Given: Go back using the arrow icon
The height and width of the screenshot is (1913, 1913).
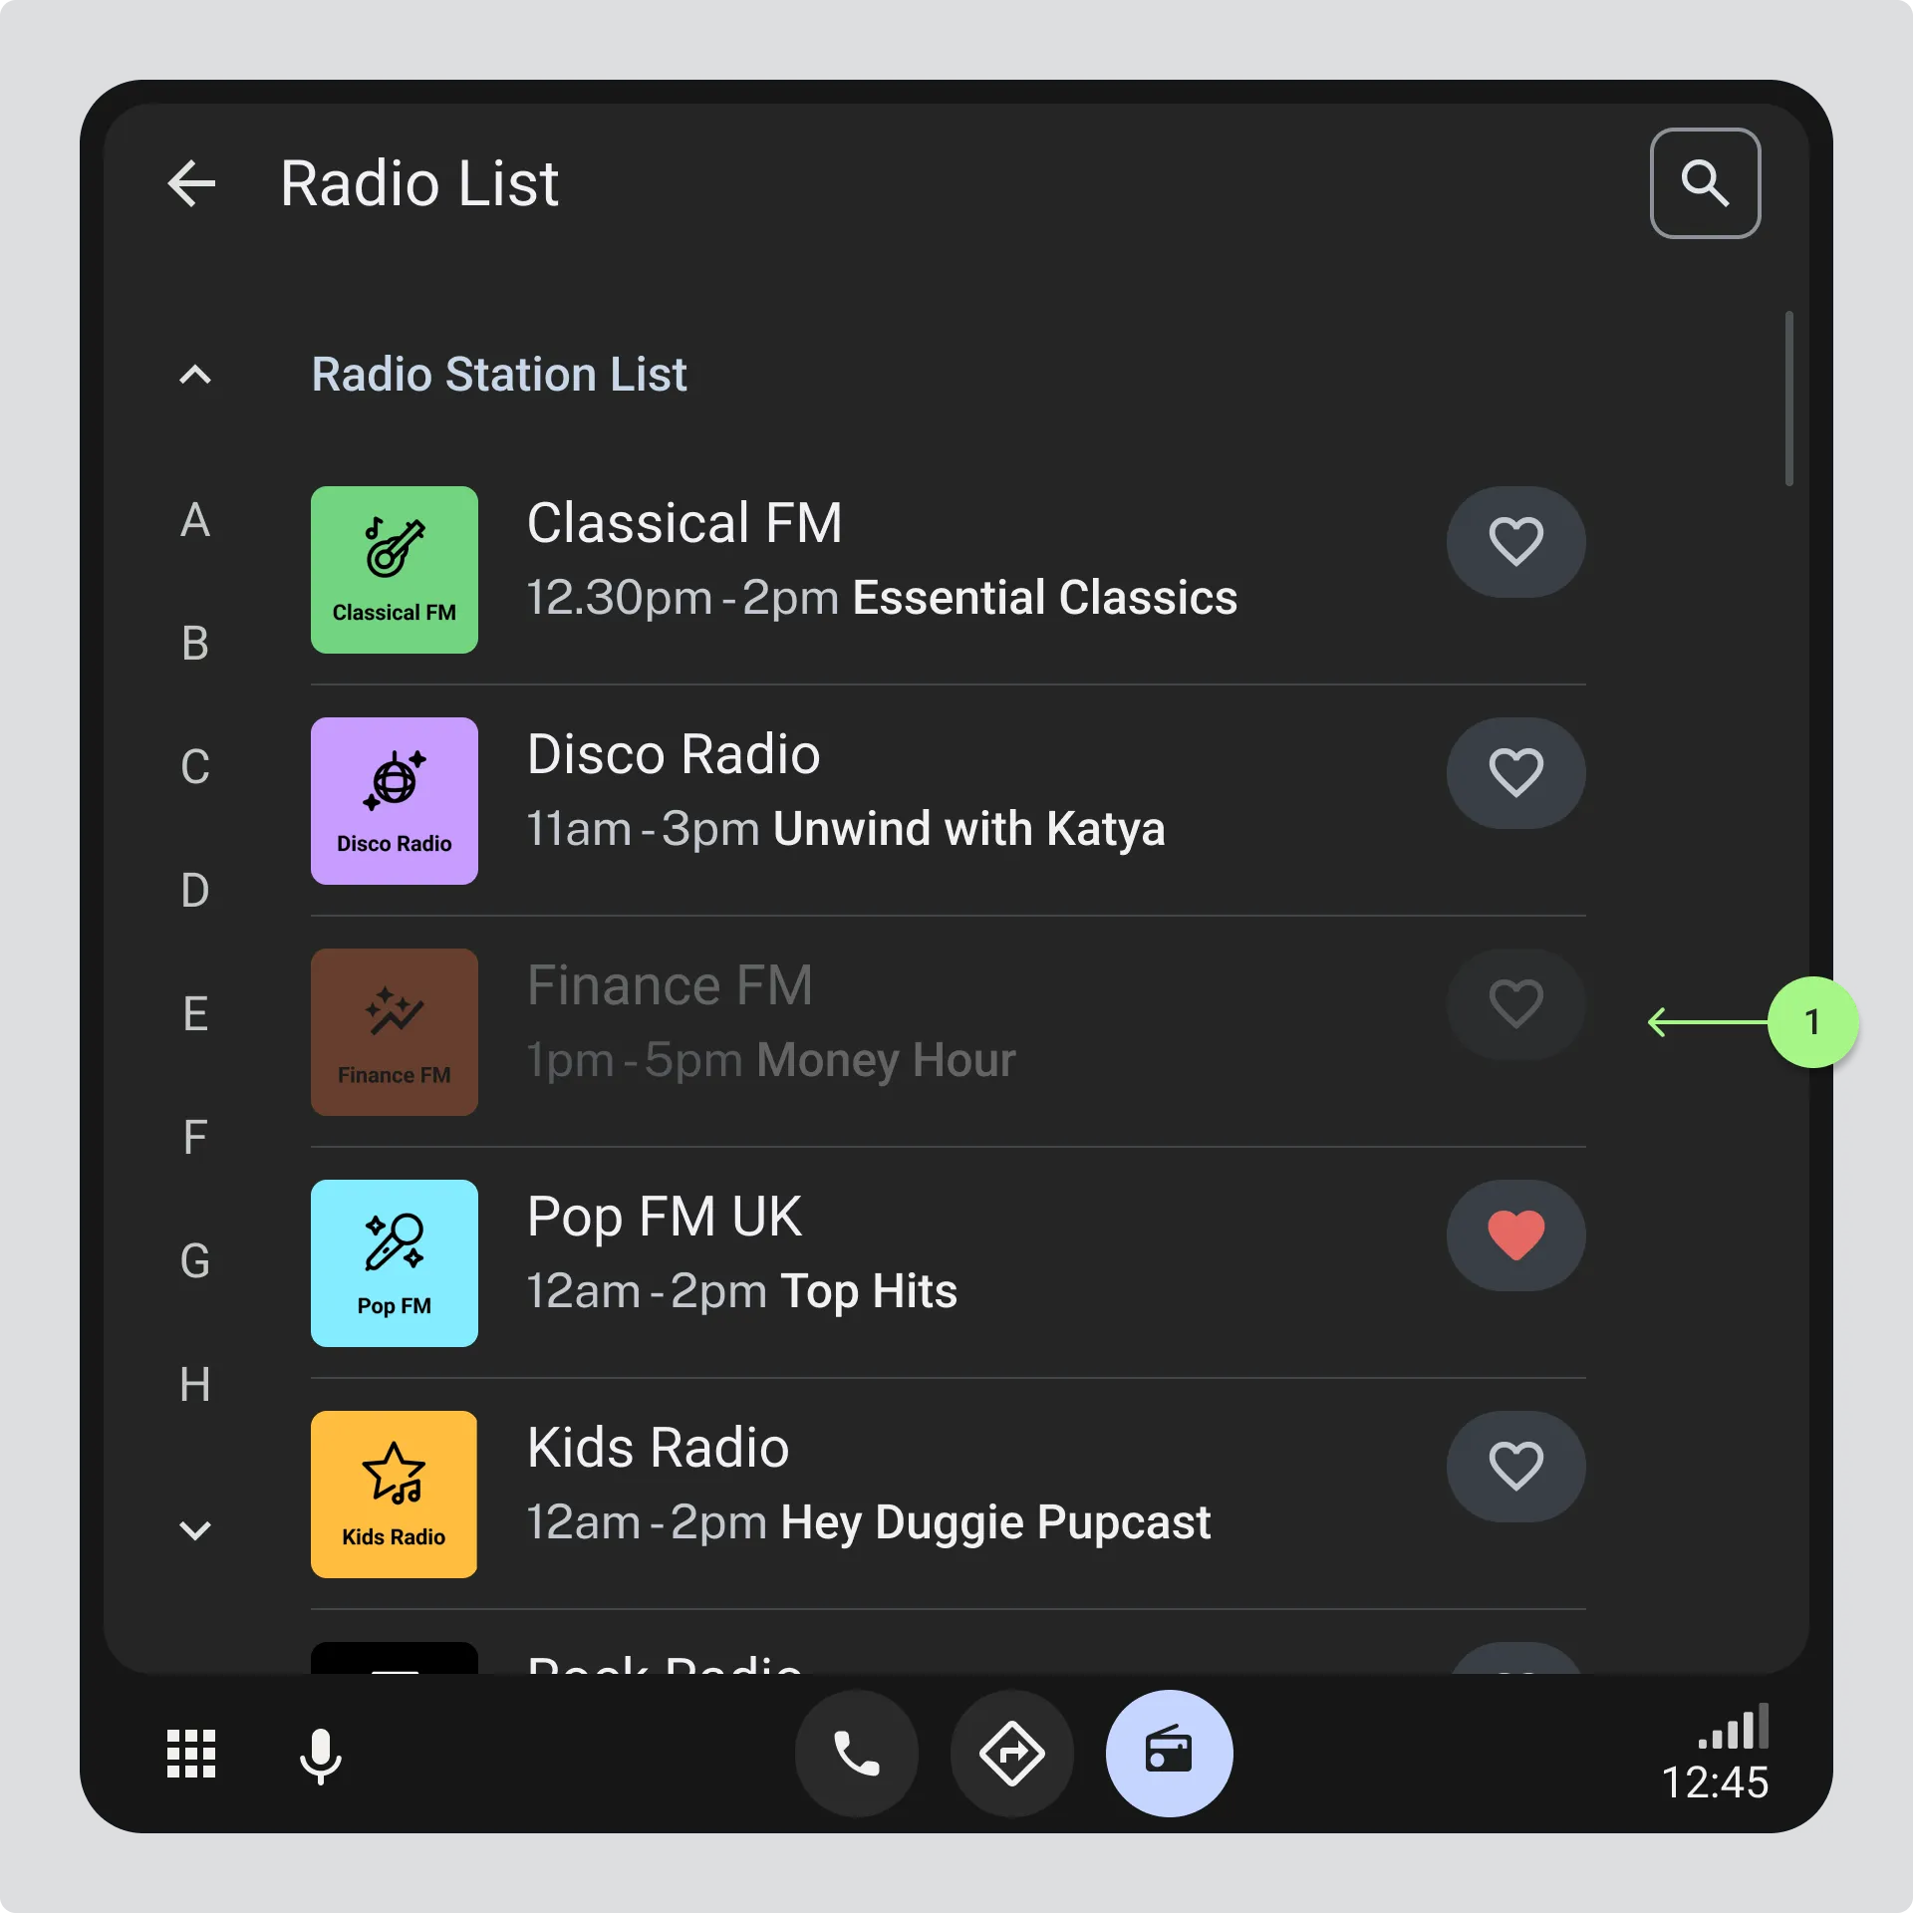Looking at the screenshot, I should tap(192, 183).
